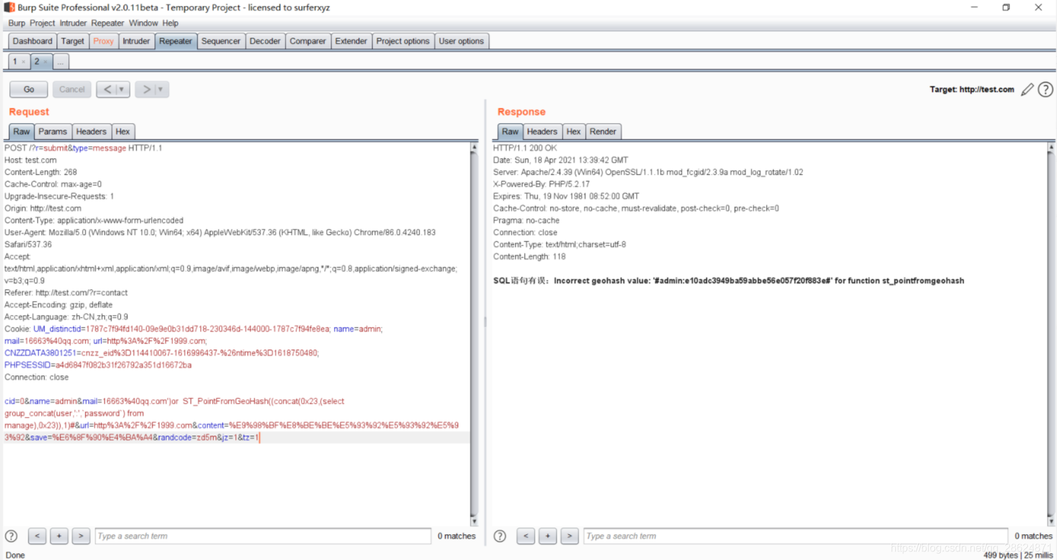Click the 499 bytes | 25 millis status
1057x560 pixels.
(1018, 555)
